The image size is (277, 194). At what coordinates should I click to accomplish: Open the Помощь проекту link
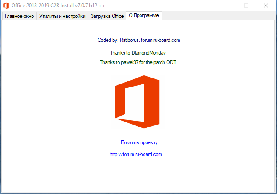(139, 142)
